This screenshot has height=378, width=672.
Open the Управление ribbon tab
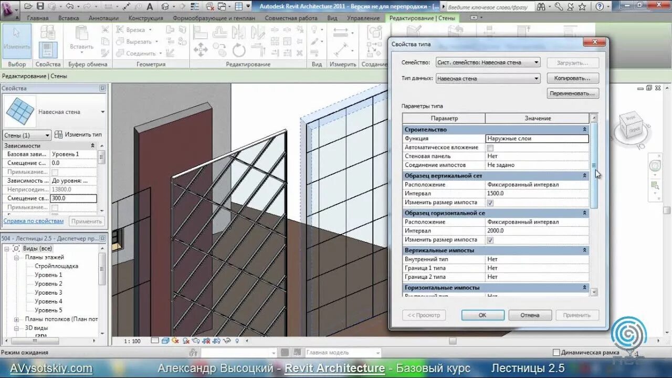click(363, 18)
